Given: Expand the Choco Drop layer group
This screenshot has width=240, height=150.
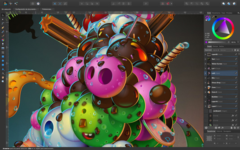Looking at the screenshot, I should point(206,83).
